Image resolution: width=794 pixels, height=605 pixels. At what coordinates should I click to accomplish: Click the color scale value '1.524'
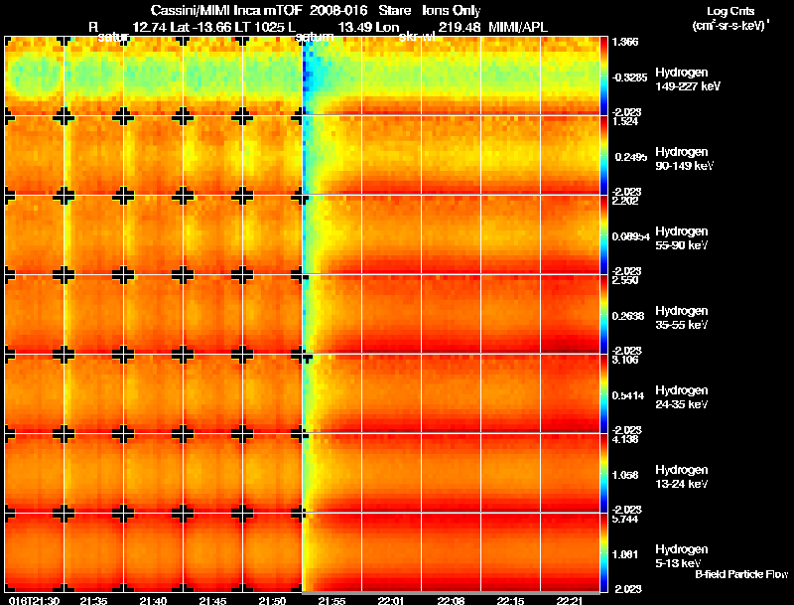coord(625,121)
